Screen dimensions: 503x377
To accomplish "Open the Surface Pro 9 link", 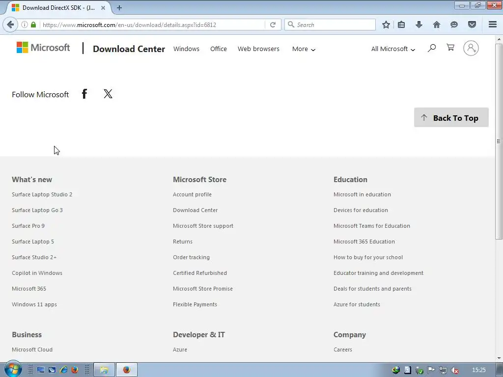I will (x=28, y=226).
